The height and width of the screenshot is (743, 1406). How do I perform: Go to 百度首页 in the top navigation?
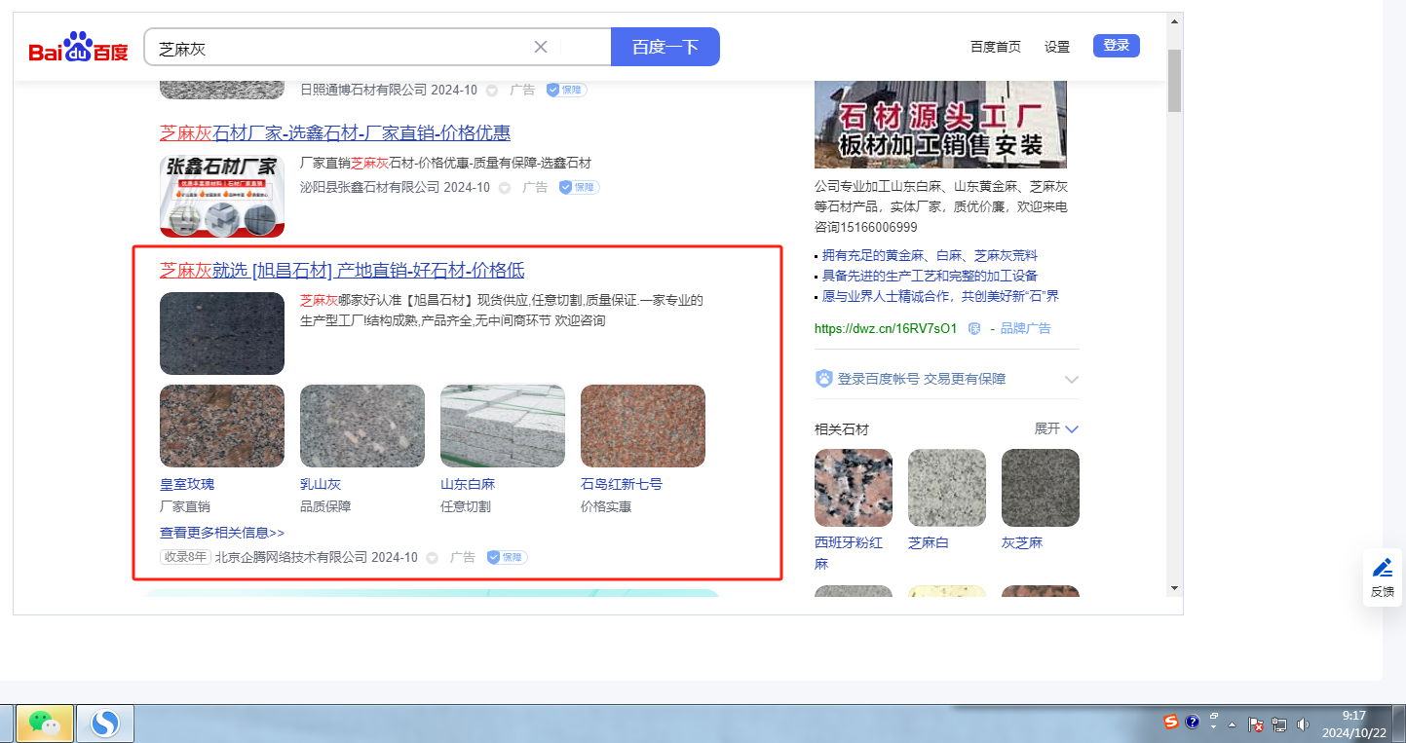[x=996, y=47]
